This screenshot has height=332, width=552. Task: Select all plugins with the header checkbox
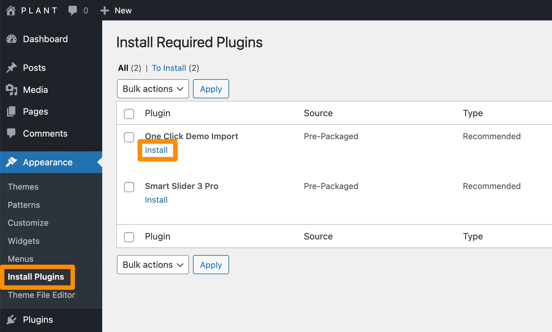click(x=129, y=114)
